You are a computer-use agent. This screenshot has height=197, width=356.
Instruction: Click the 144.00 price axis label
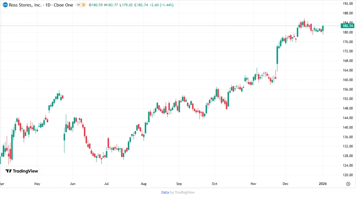(x=348, y=118)
